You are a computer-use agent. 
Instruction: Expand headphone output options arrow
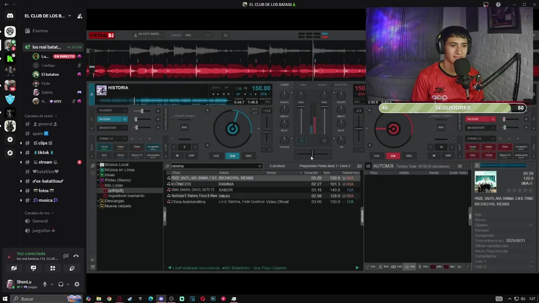pyautogui.click(x=68, y=284)
